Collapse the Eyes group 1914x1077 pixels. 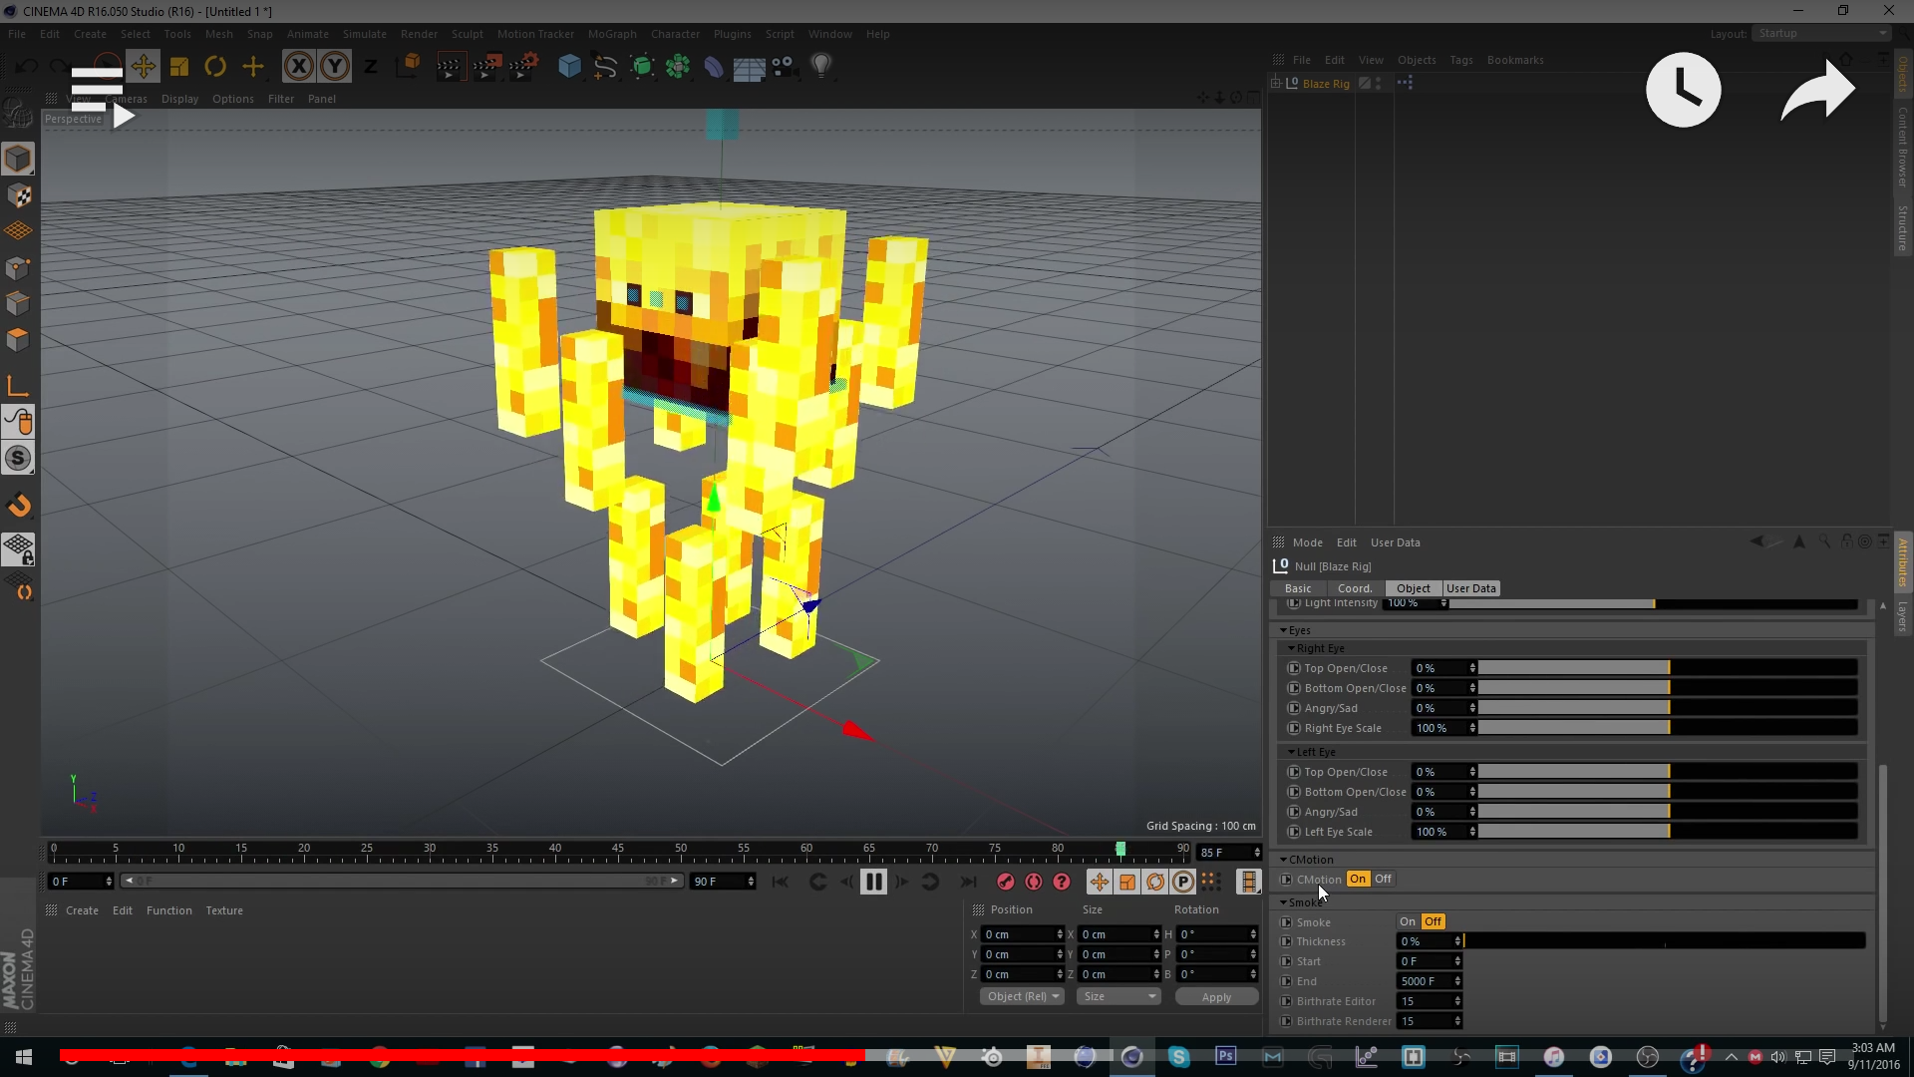click(1284, 630)
